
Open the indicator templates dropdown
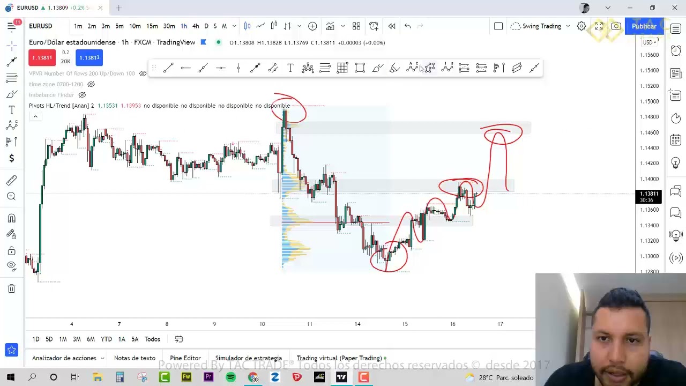click(344, 26)
